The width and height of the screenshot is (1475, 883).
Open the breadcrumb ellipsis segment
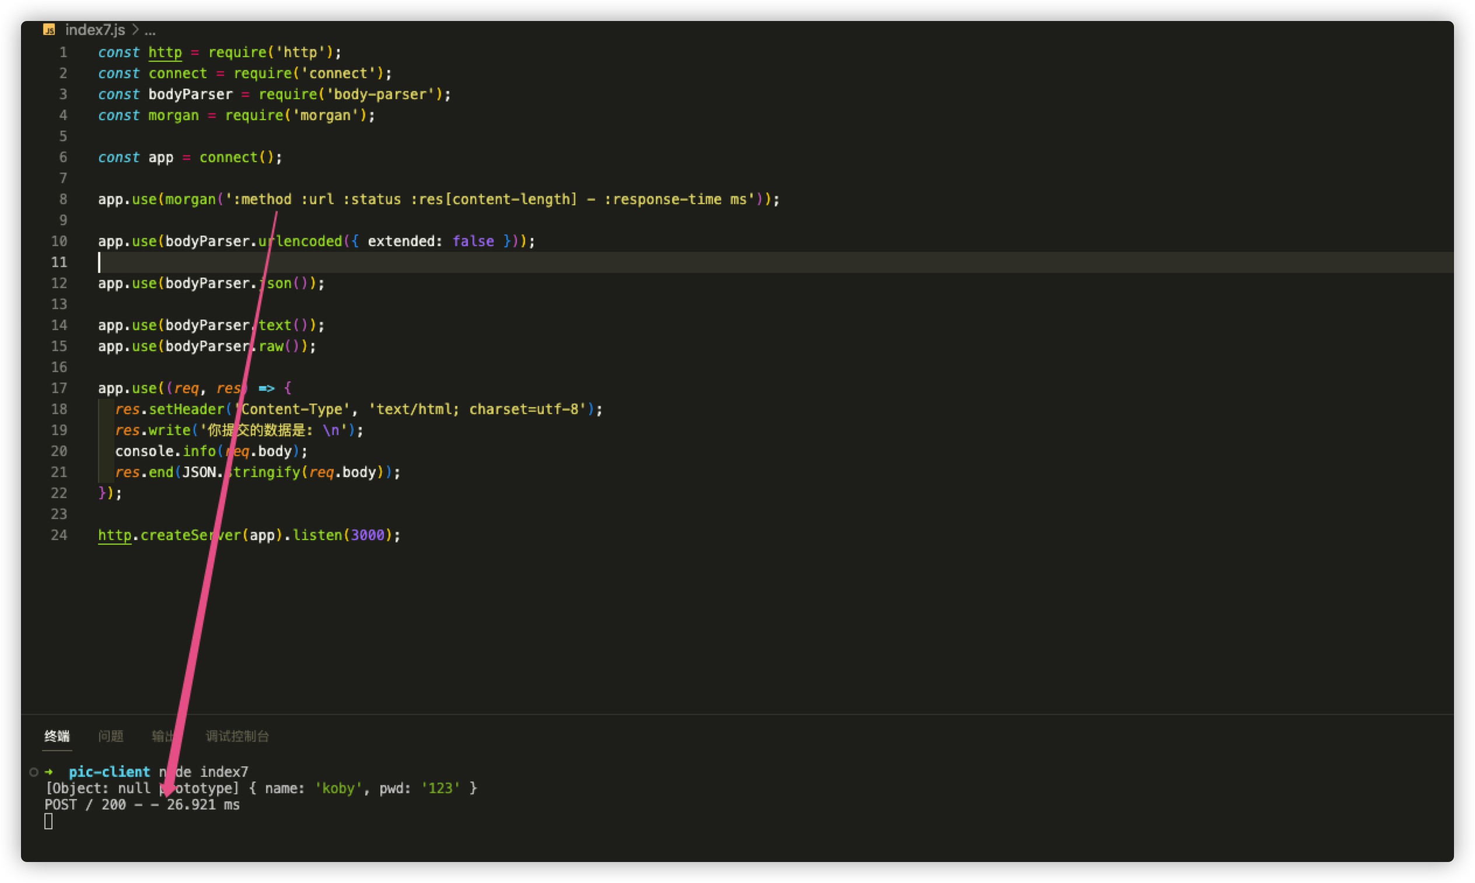[x=150, y=30]
